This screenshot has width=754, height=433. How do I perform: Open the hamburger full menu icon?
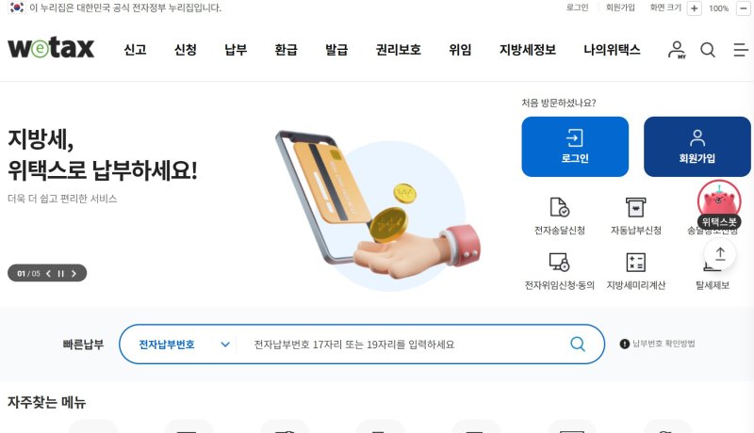click(741, 50)
